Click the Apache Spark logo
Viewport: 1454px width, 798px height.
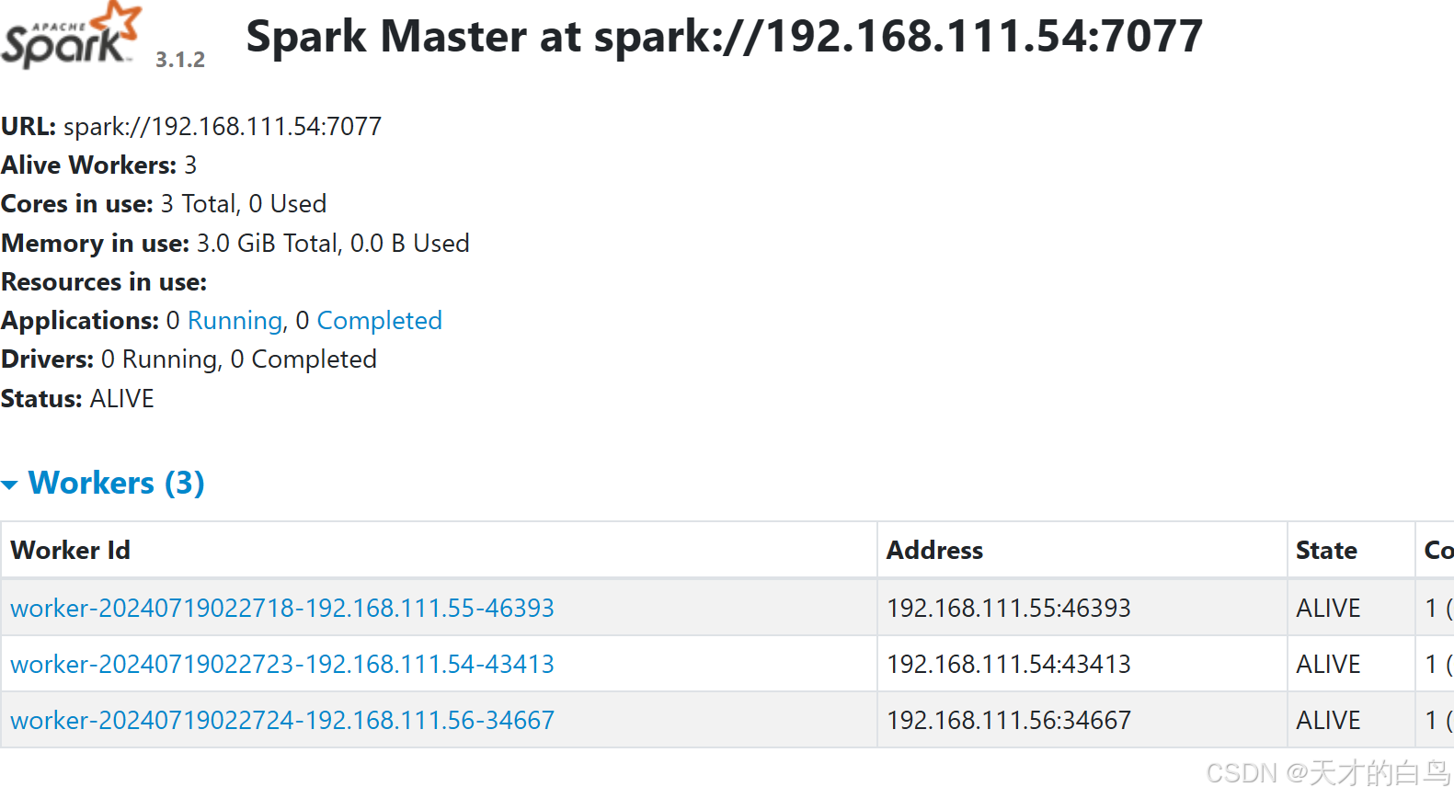point(72,37)
